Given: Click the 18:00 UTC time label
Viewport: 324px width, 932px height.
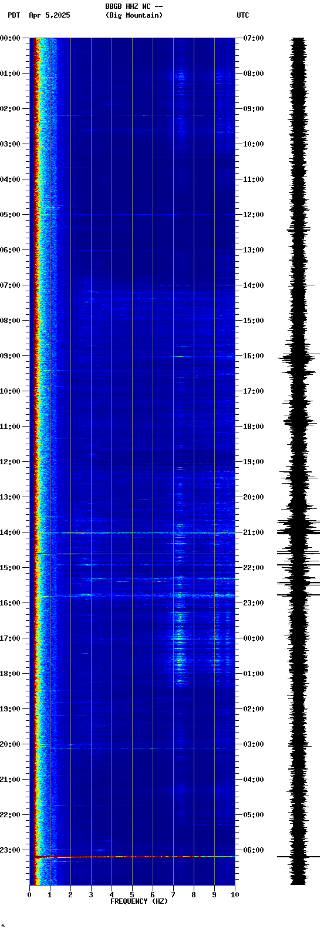Looking at the screenshot, I should pyautogui.click(x=254, y=427).
